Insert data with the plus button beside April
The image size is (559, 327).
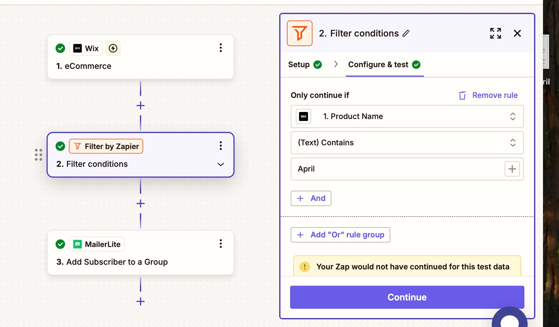point(512,169)
